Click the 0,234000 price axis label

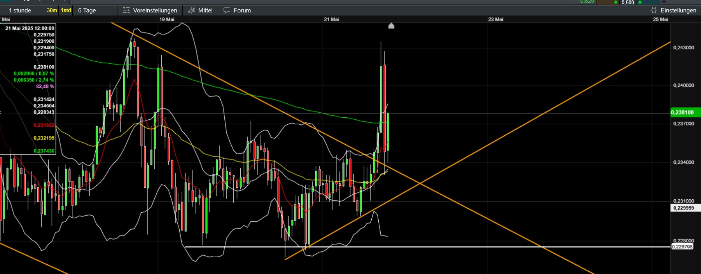(684, 162)
